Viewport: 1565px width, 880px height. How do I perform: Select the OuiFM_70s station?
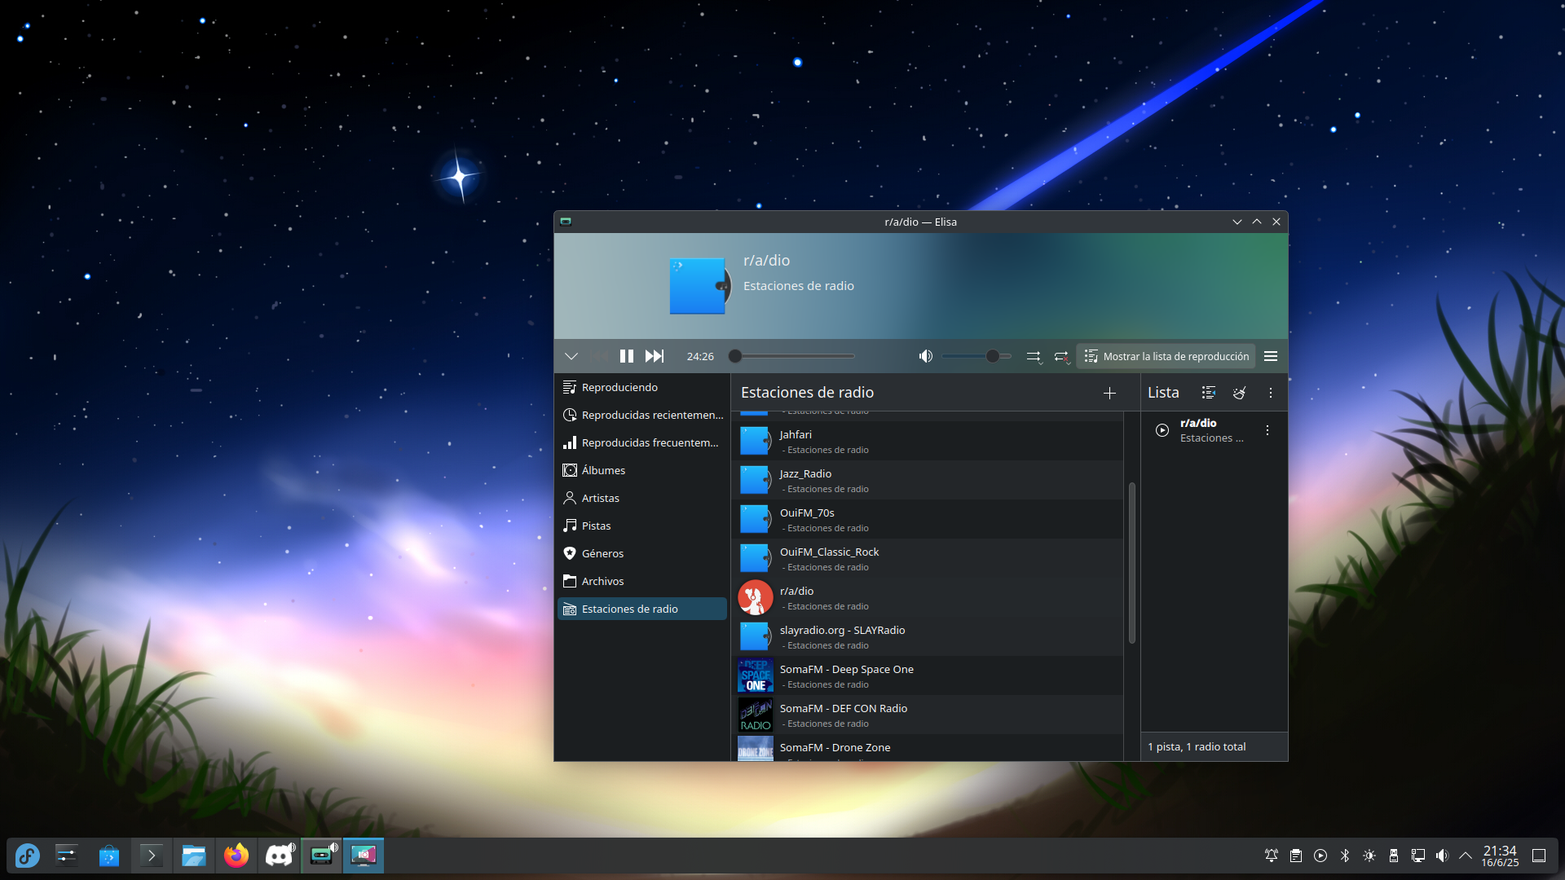[928, 519]
